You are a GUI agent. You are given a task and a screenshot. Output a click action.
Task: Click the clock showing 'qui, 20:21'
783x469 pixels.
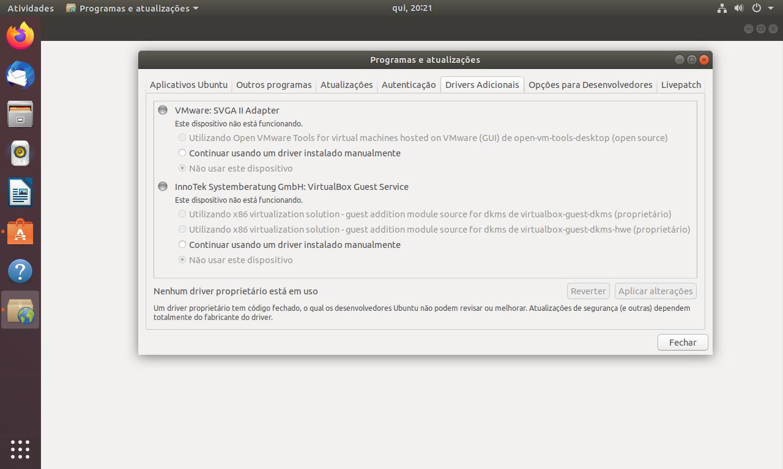click(413, 8)
